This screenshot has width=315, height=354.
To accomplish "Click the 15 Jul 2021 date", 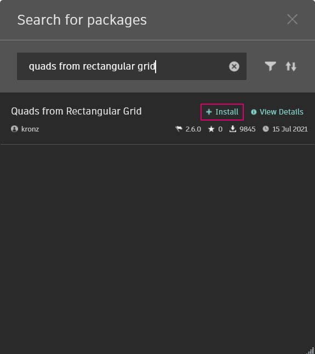I will coord(290,129).
